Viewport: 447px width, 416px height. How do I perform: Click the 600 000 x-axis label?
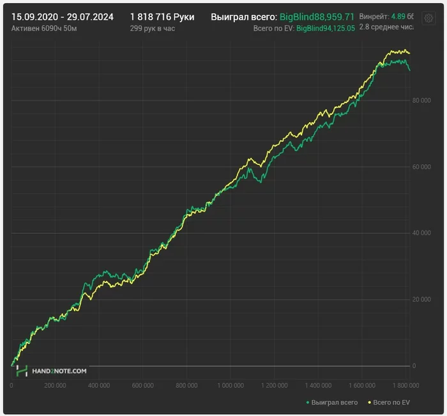(x=143, y=385)
